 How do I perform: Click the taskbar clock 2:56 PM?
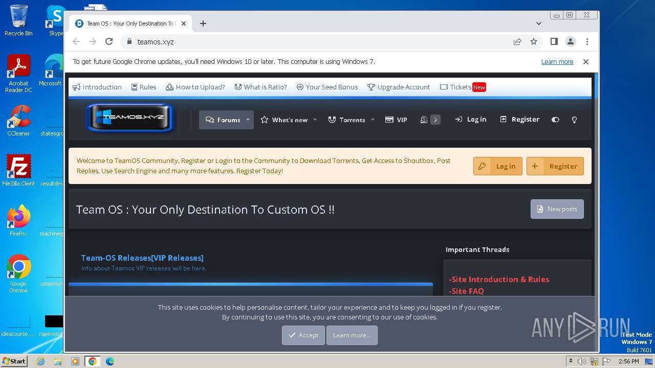(x=628, y=361)
